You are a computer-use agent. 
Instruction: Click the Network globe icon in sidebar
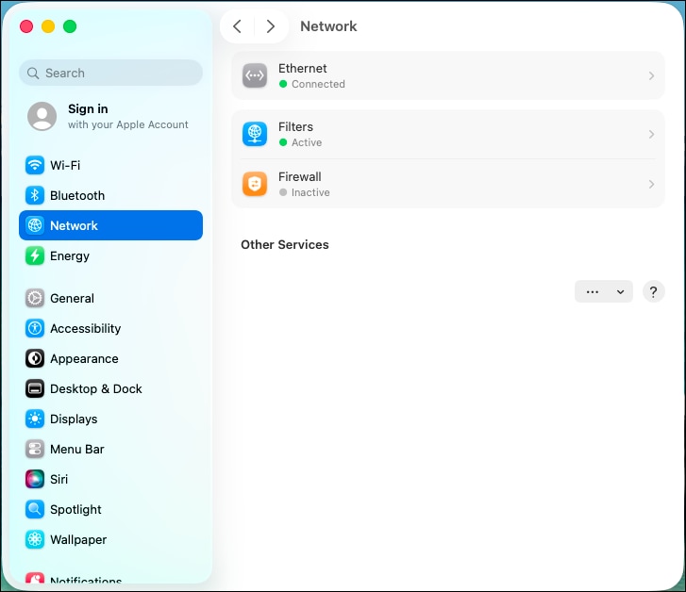[x=35, y=225]
